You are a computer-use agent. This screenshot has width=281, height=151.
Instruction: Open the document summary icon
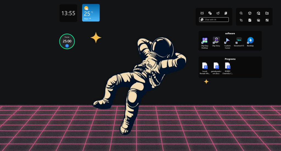pos(226,13)
